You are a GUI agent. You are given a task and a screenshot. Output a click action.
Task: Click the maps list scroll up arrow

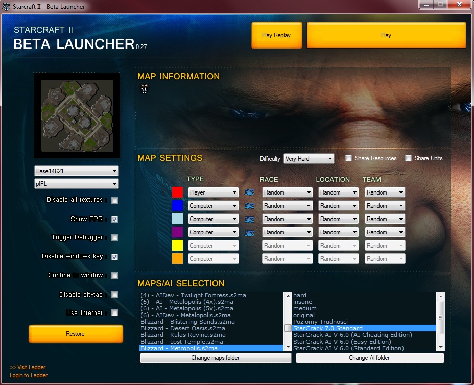[x=288, y=296]
